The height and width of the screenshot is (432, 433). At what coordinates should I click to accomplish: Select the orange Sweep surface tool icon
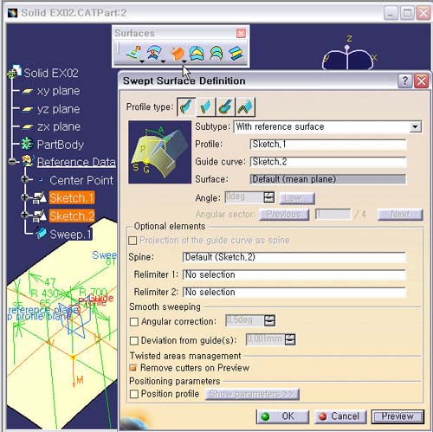click(177, 54)
